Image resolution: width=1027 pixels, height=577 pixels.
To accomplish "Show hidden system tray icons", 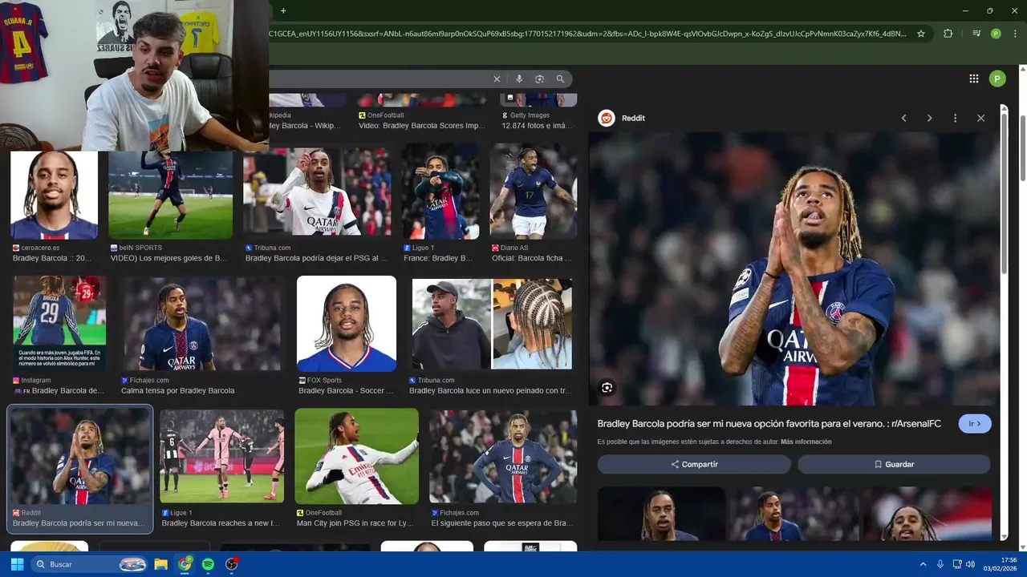I will [x=923, y=564].
